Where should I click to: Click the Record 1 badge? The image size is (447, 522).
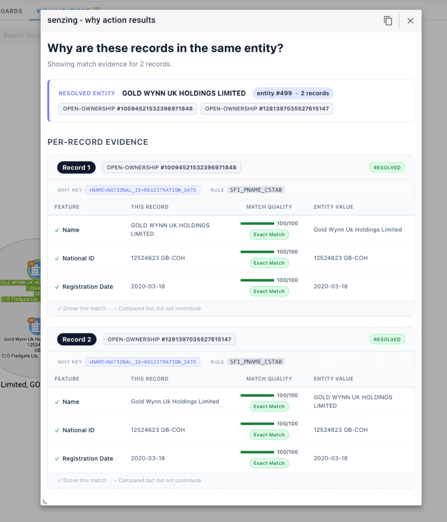click(76, 167)
